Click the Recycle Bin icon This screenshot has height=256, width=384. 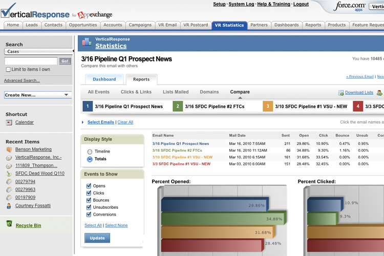coord(9,224)
